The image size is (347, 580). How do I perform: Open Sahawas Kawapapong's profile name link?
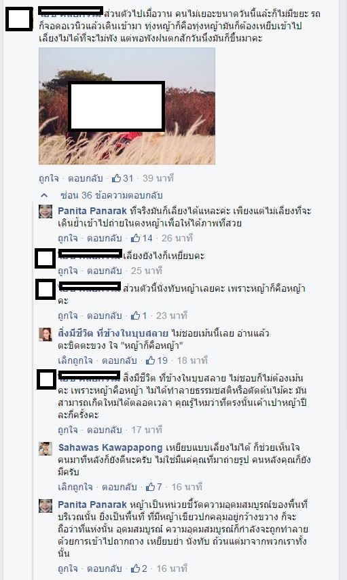coord(110,447)
